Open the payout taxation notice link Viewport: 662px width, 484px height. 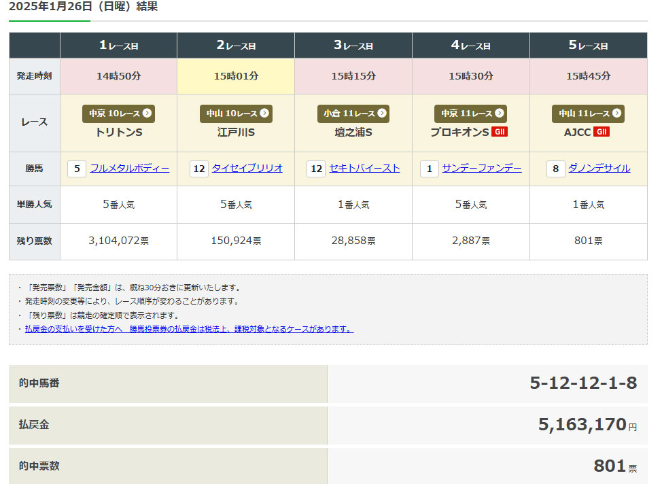[189, 329]
